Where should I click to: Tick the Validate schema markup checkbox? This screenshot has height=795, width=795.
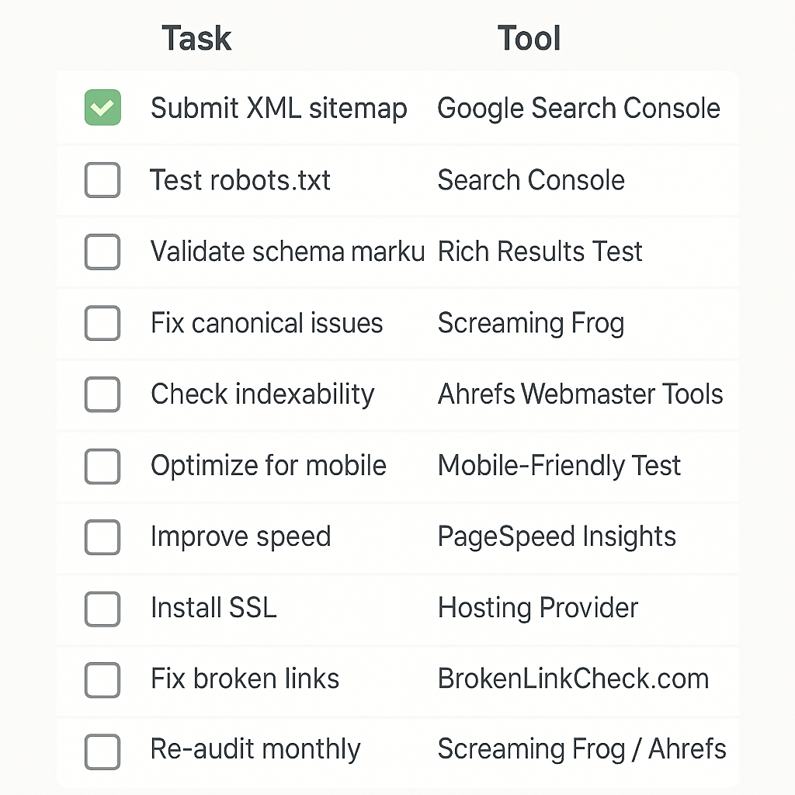tap(102, 252)
